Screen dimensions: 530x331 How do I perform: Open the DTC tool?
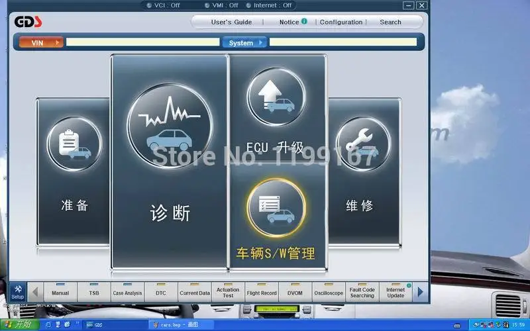tap(161, 292)
